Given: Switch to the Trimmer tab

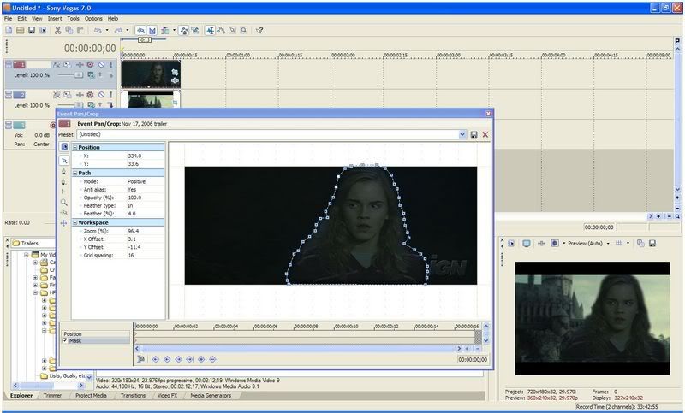Looking at the screenshot, I should tap(52, 396).
